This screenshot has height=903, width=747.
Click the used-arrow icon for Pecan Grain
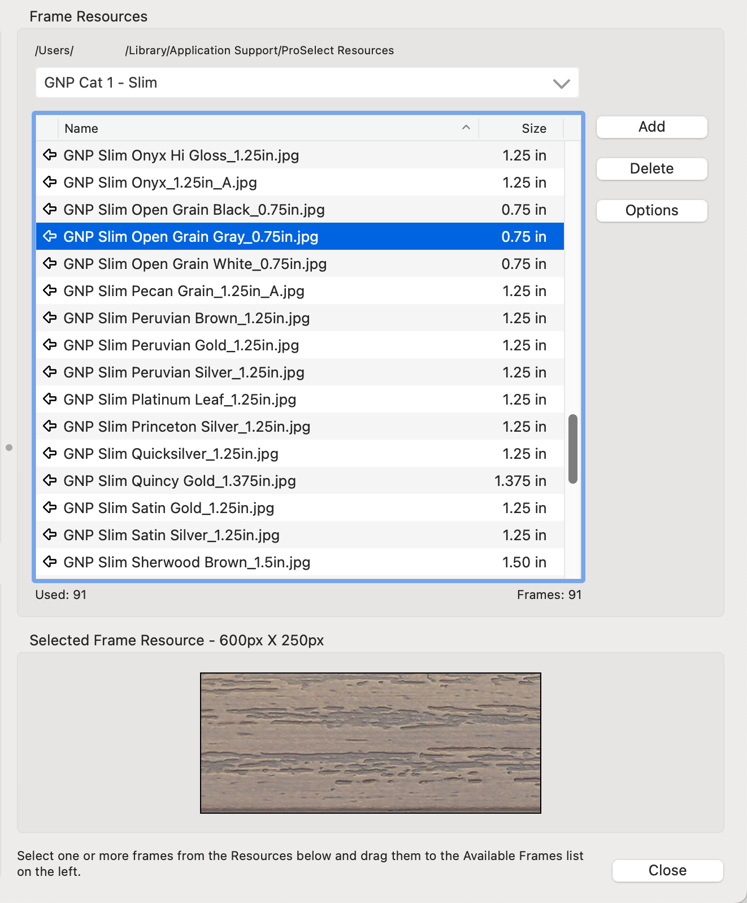click(50, 290)
